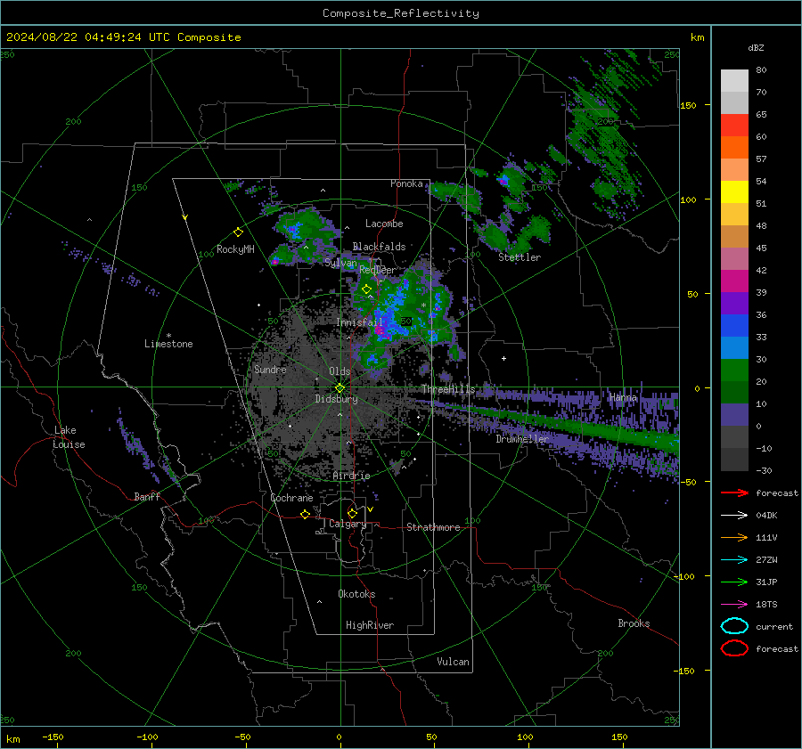Click the Hanna town label
The width and height of the screenshot is (802, 749).
[623, 397]
